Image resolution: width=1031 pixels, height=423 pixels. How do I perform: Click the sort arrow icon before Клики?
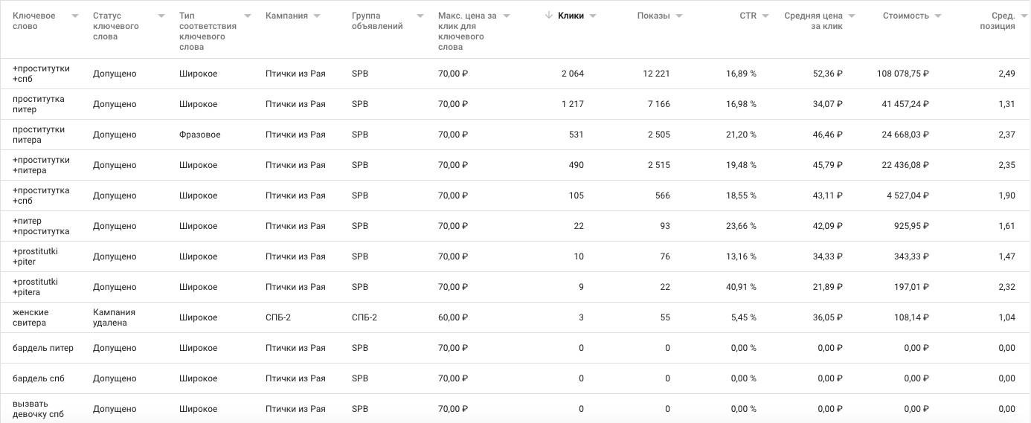click(548, 16)
